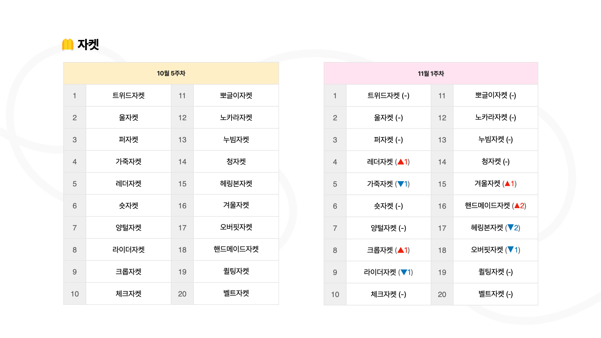
Task: Click the 자켓 section title
Action: click(x=88, y=44)
